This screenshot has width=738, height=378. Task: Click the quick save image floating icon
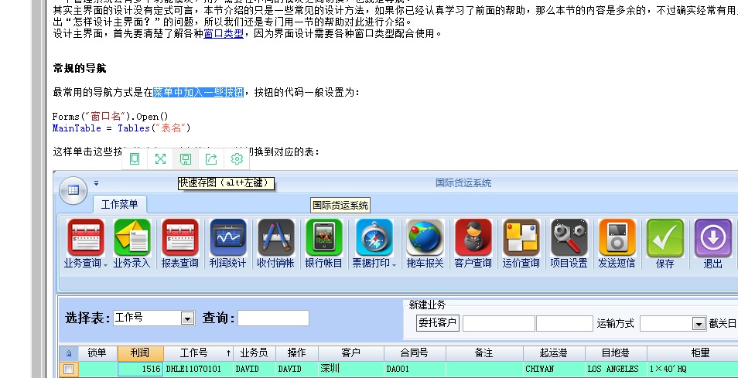tap(186, 159)
